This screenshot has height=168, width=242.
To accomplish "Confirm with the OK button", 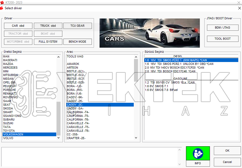I will click(x=227, y=151).
